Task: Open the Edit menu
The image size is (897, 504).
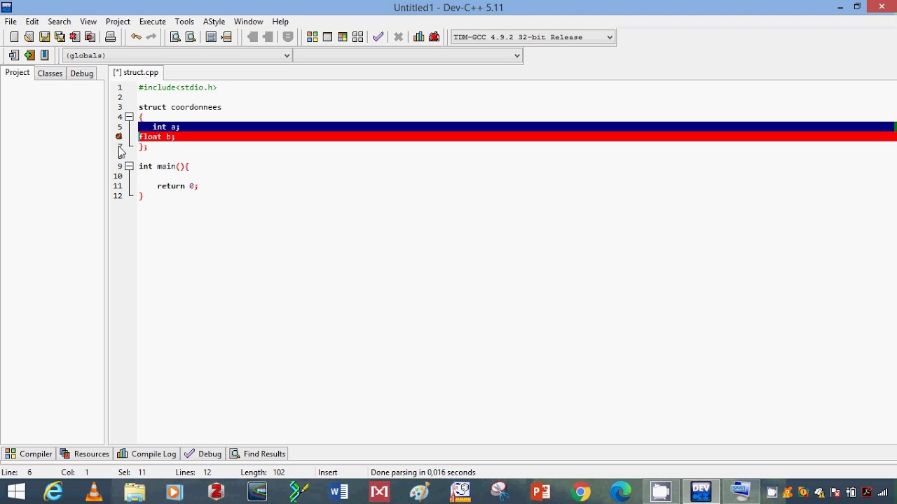Action: click(32, 22)
